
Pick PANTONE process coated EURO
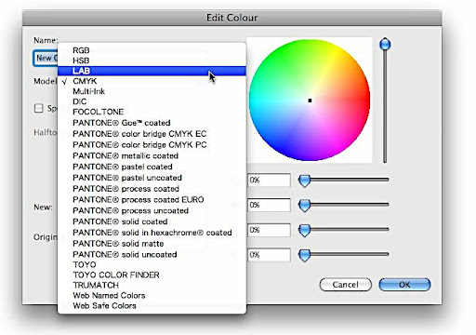coord(152,200)
